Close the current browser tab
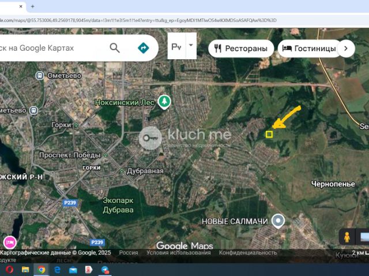 21,6
